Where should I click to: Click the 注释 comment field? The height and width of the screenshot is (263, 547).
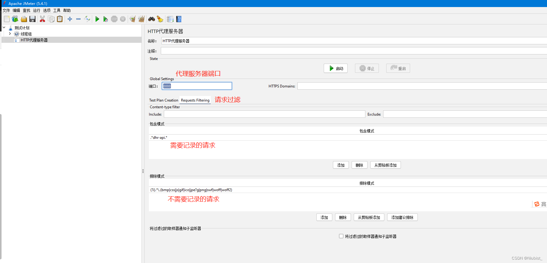(x=354, y=51)
